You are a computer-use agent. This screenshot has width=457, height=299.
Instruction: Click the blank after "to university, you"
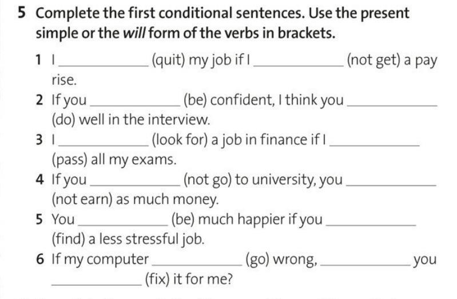coord(392,182)
